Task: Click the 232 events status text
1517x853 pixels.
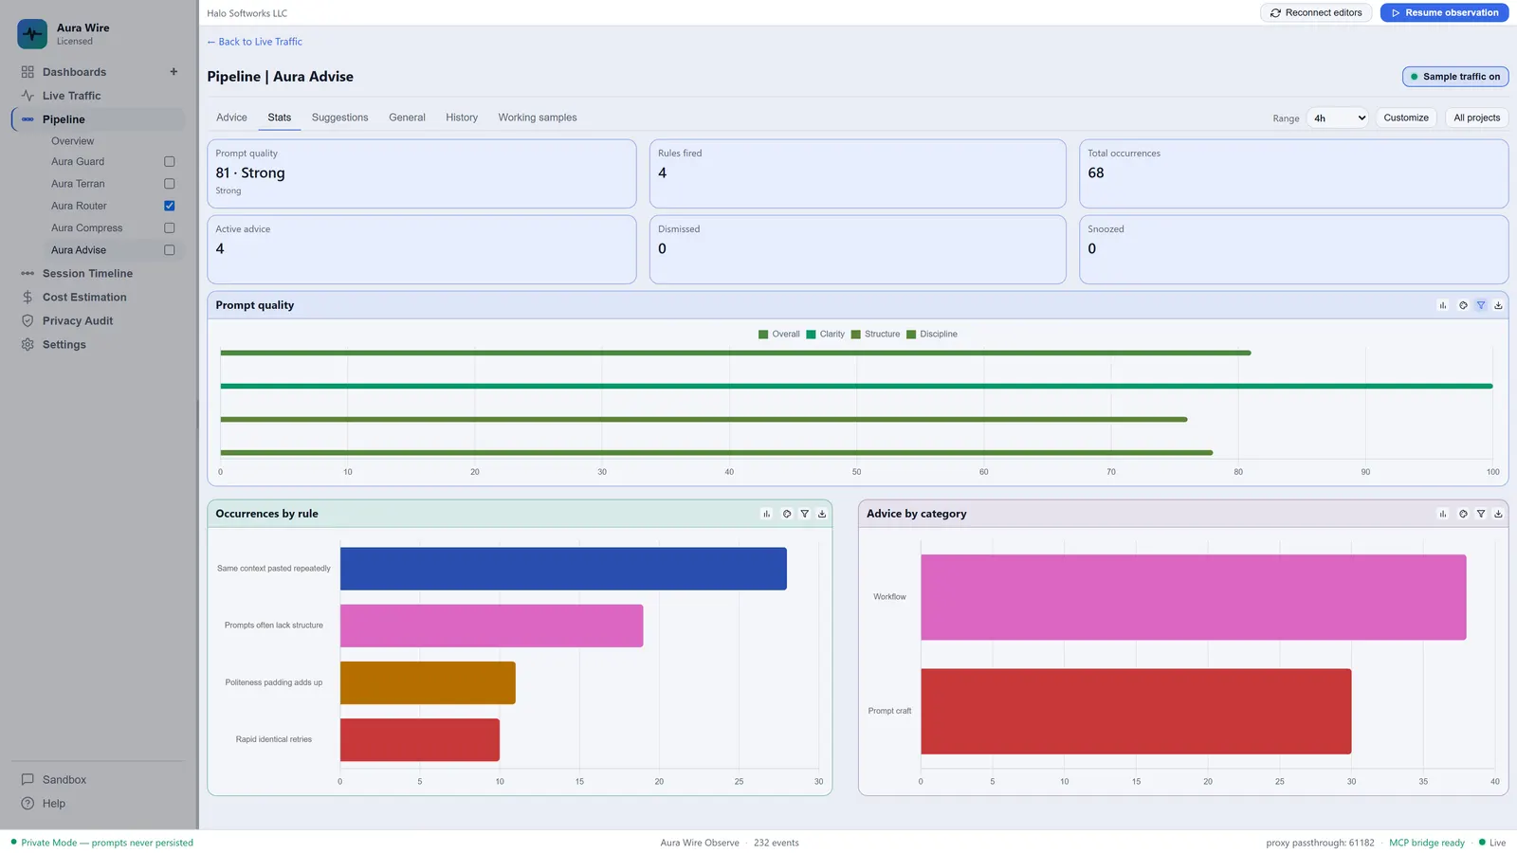Action: [x=777, y=843]
